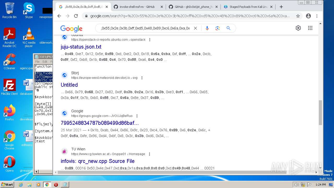The width and height of the screenshot is (334, 188).
Task: Open more options for juju-status result
Action: pyautogui.click(x=150, y=40)
